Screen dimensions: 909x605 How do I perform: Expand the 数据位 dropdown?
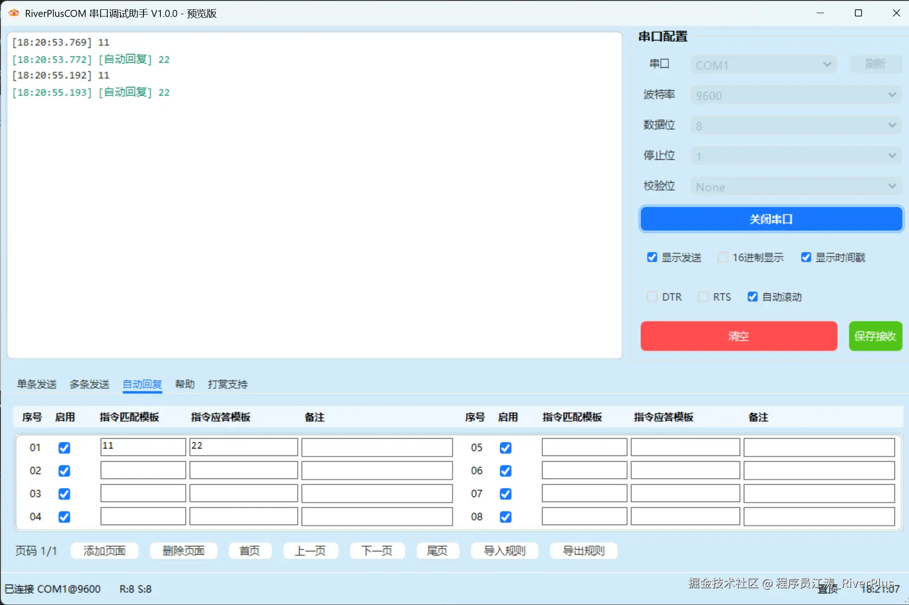796,126
